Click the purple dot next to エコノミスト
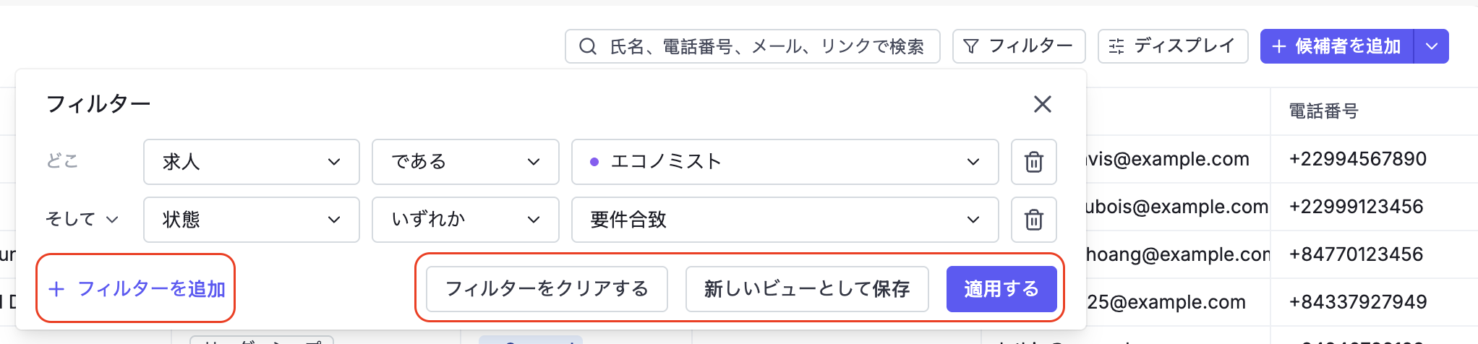This screenshot has height=344, width=1478. point(594,162)
